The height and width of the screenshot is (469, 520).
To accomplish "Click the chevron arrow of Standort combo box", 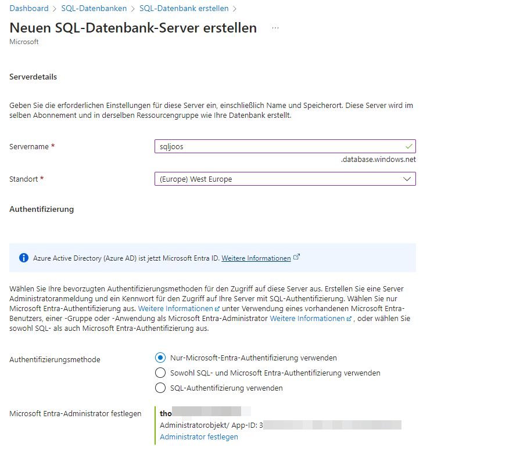I will (407, 179).
